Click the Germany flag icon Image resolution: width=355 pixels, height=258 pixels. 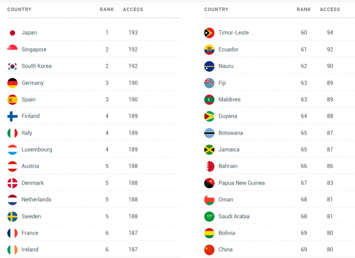(x=12, y=83)
